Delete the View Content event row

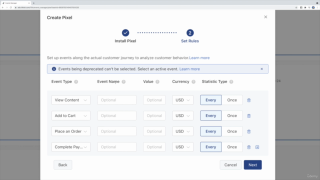pos(249,100)
